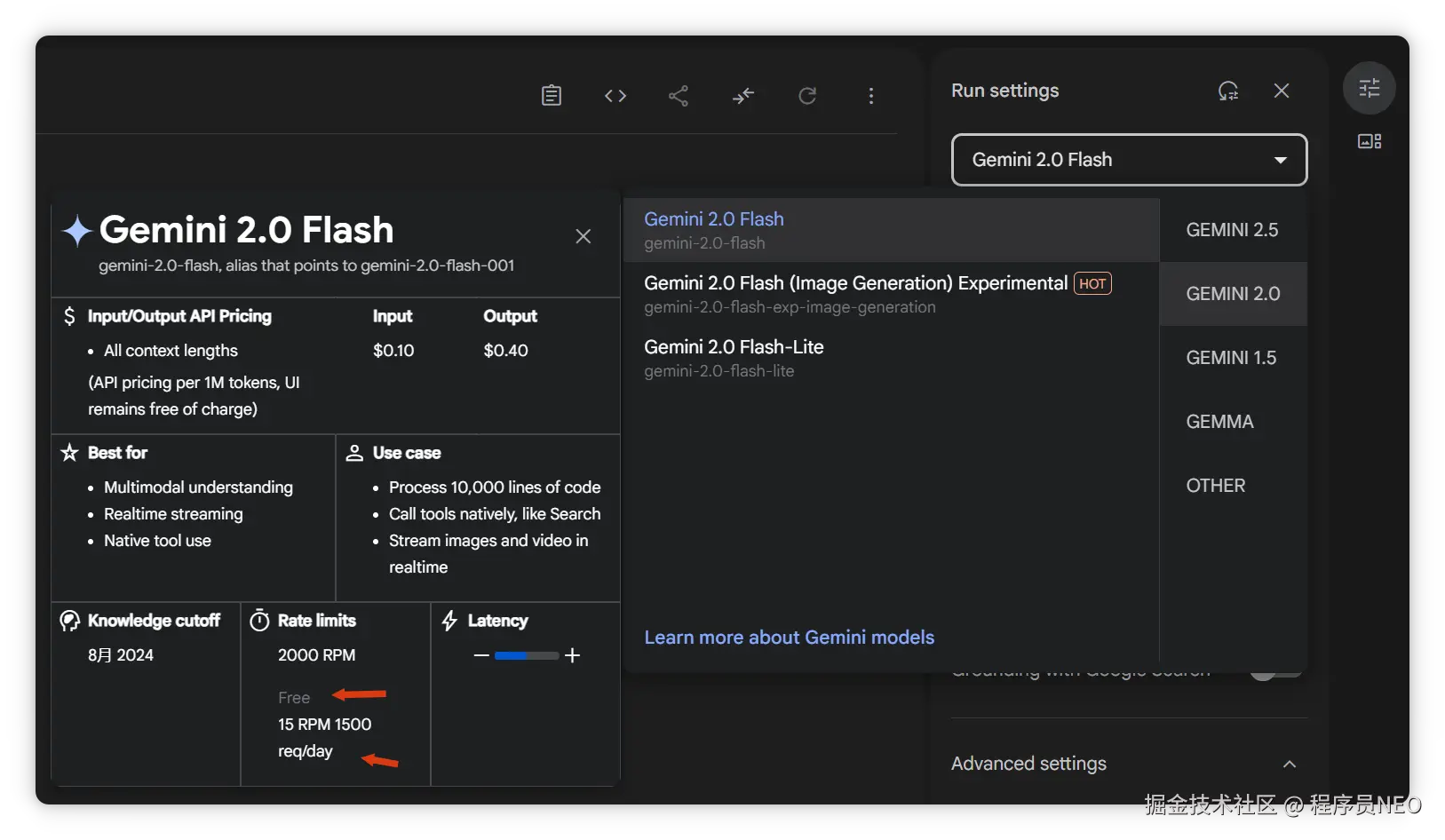1445x840 pixels.
Task: Click the refresh icon in toolbar
Action: [x=807, y=95]
